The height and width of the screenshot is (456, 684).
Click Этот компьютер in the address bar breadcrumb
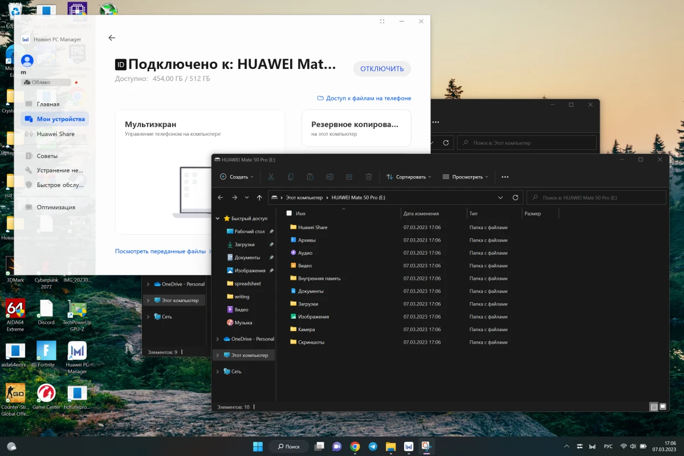tap(304, 197)
